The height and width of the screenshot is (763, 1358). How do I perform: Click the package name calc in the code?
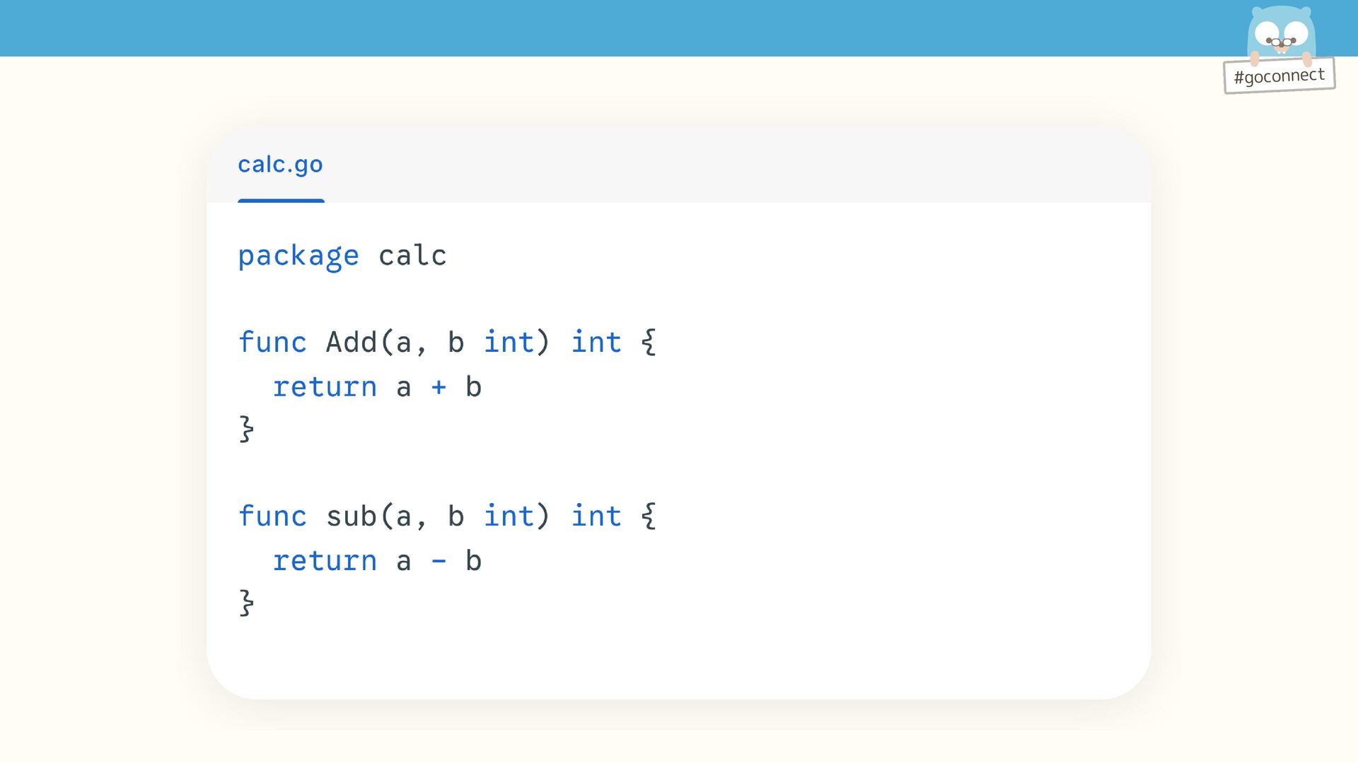[412, 256]
